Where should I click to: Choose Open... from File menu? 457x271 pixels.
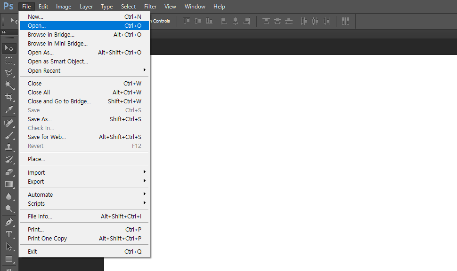84,25
